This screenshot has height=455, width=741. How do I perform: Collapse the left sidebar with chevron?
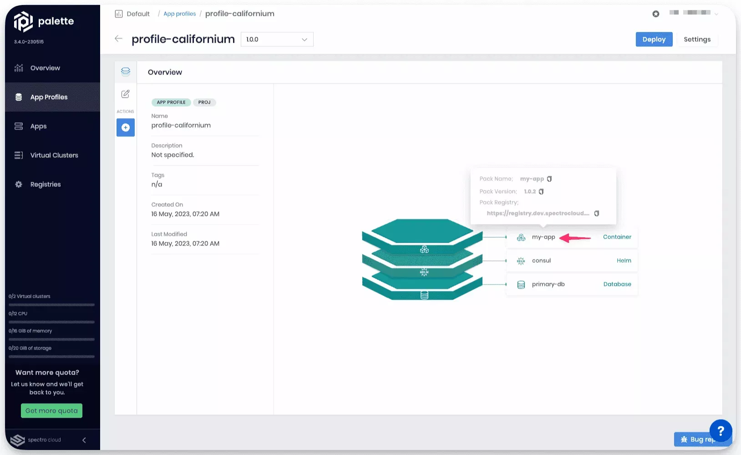84,440
